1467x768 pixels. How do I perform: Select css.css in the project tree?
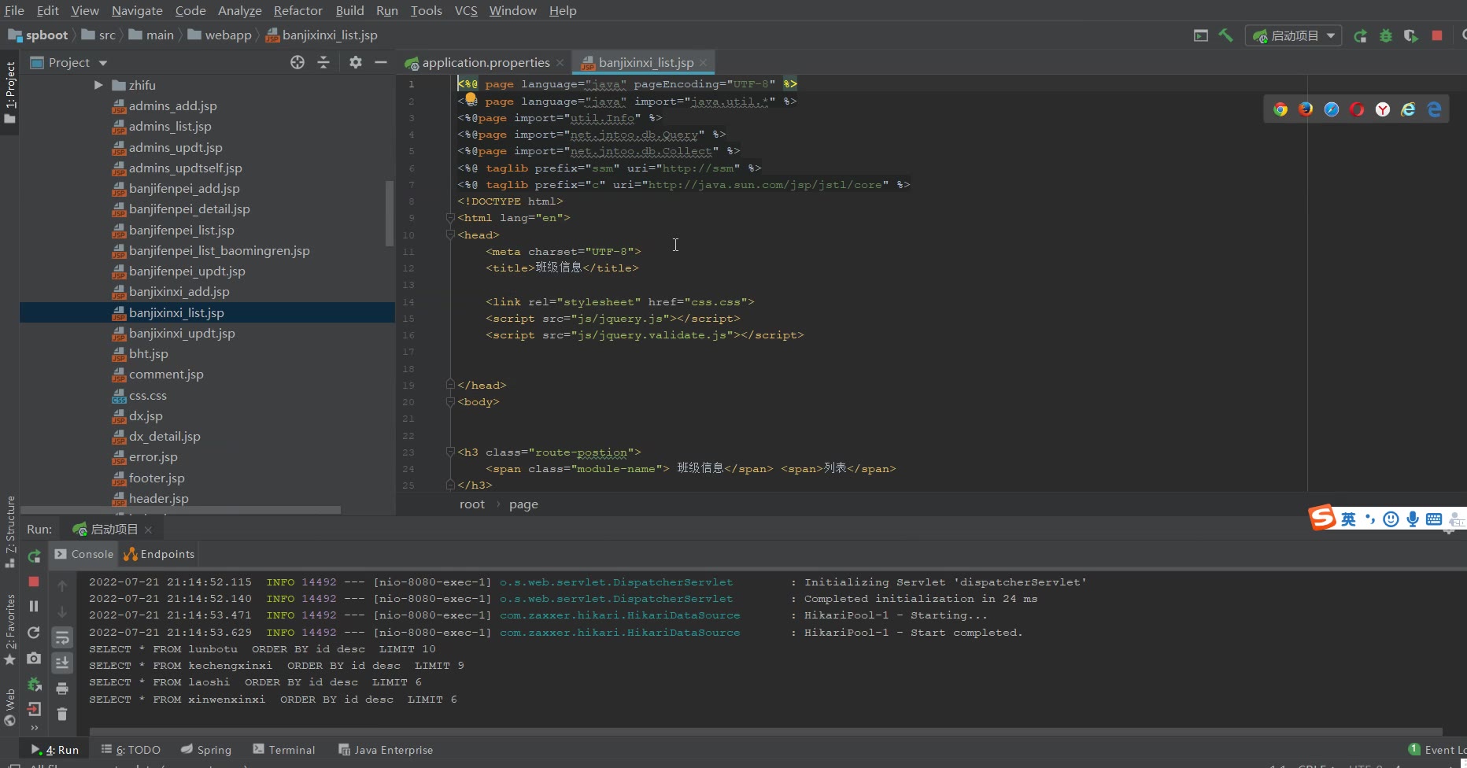coord(148,396)
